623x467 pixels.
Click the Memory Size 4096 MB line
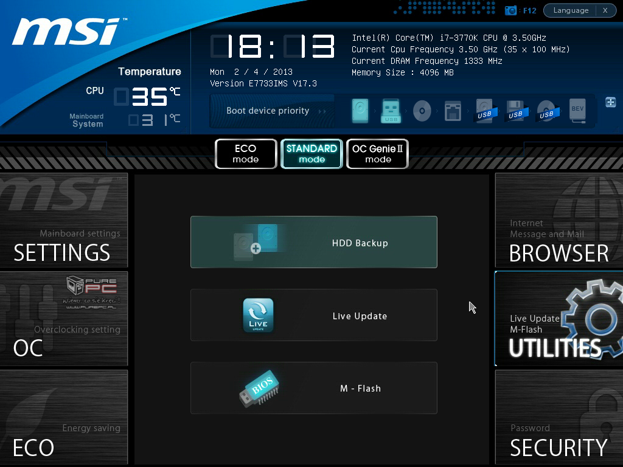pos(403,72)
